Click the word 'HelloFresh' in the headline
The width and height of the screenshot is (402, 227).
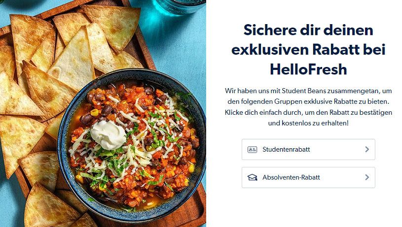point(308,69)
